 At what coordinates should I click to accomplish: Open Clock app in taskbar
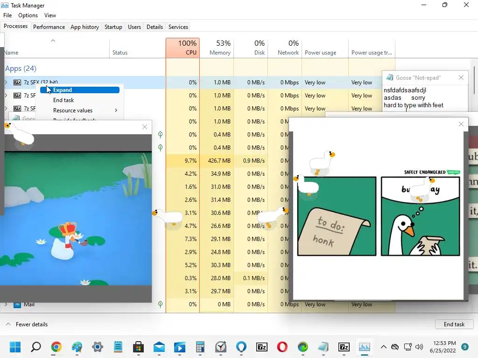coord(221,346)
